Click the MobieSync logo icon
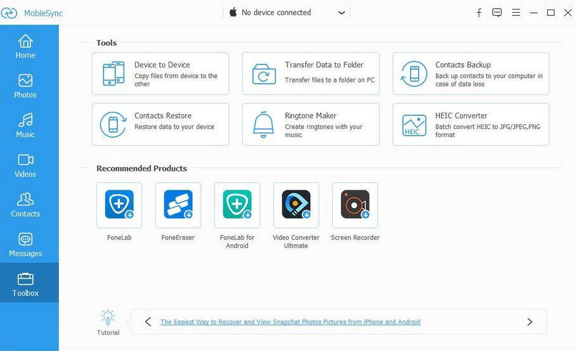575x351 pixels. (9, 13)
